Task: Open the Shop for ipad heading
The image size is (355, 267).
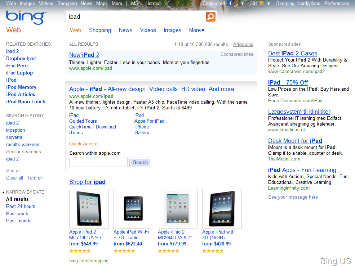Action: [87, 182]
